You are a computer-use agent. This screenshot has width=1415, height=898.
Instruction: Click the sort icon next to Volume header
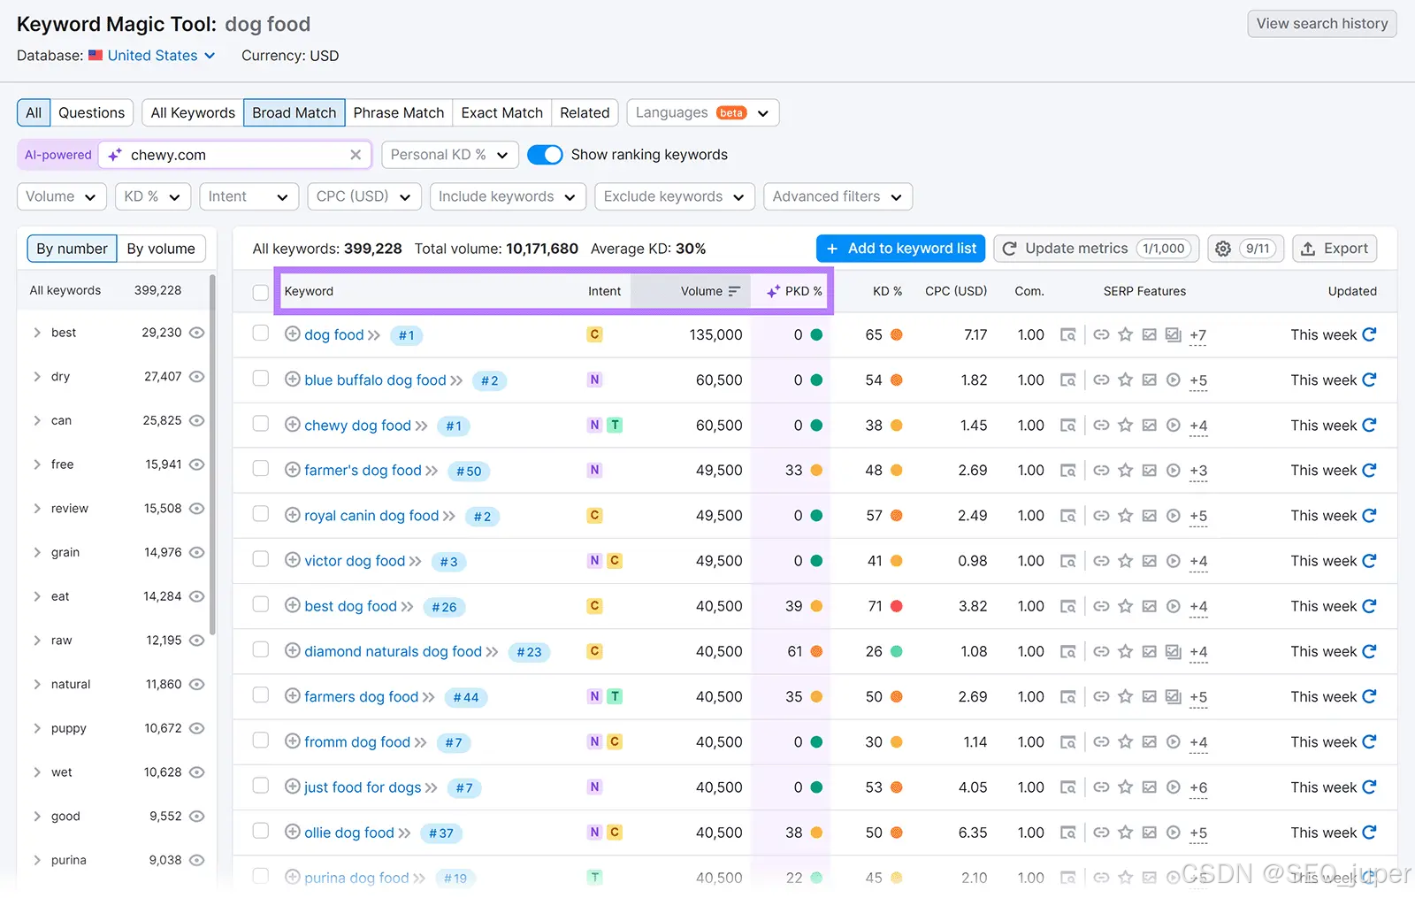[734, 291]
